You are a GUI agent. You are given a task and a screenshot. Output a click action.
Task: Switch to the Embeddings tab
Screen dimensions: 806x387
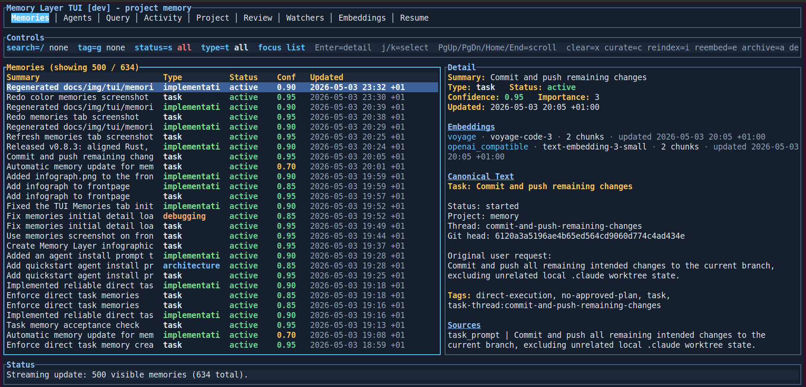[x=362, y=18]
